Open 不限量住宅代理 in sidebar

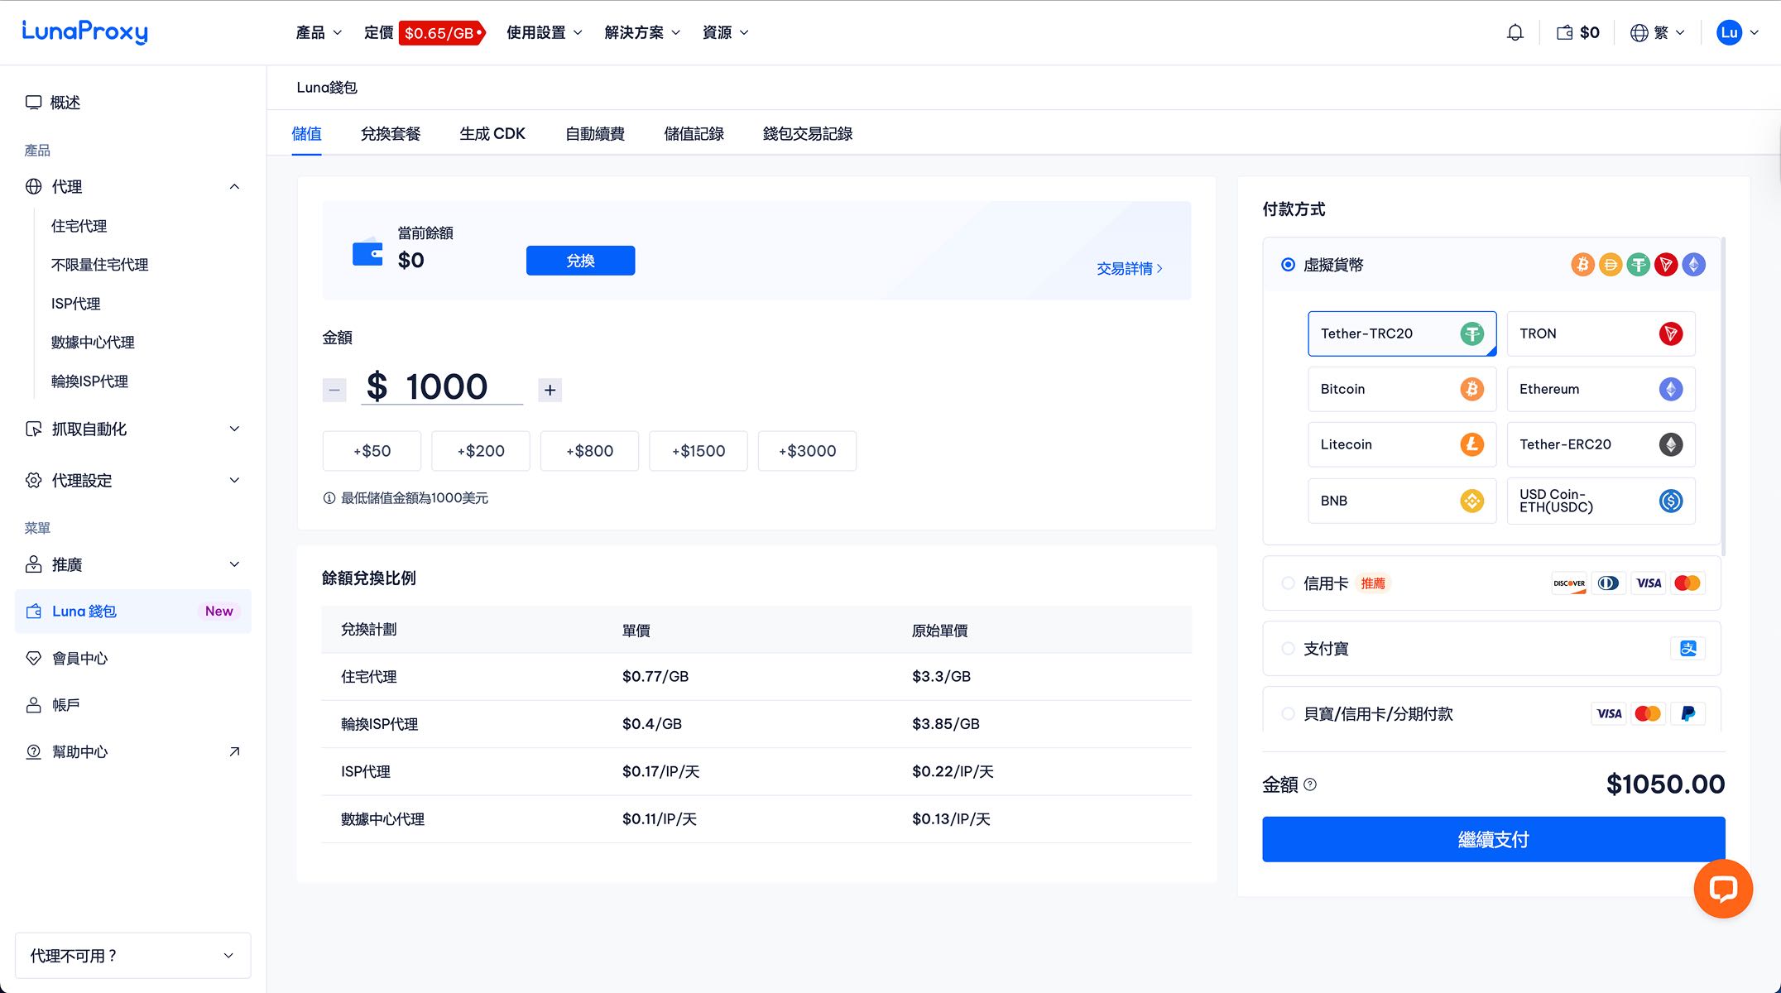(x=99, y=265)
